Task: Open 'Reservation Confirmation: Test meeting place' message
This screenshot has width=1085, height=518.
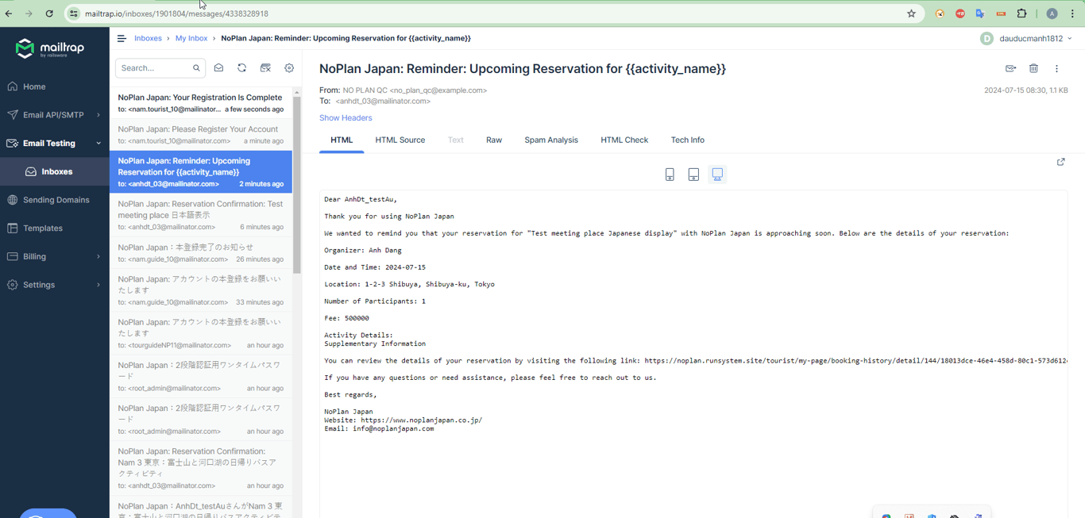Action: [x=200, y=215]
